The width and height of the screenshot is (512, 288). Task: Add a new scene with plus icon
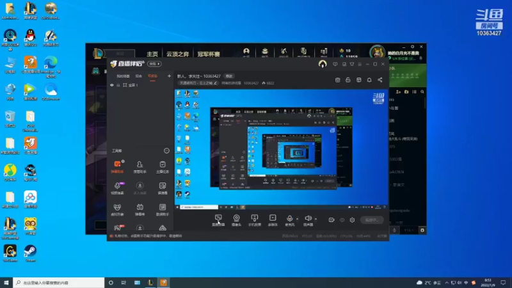[169, 76]
